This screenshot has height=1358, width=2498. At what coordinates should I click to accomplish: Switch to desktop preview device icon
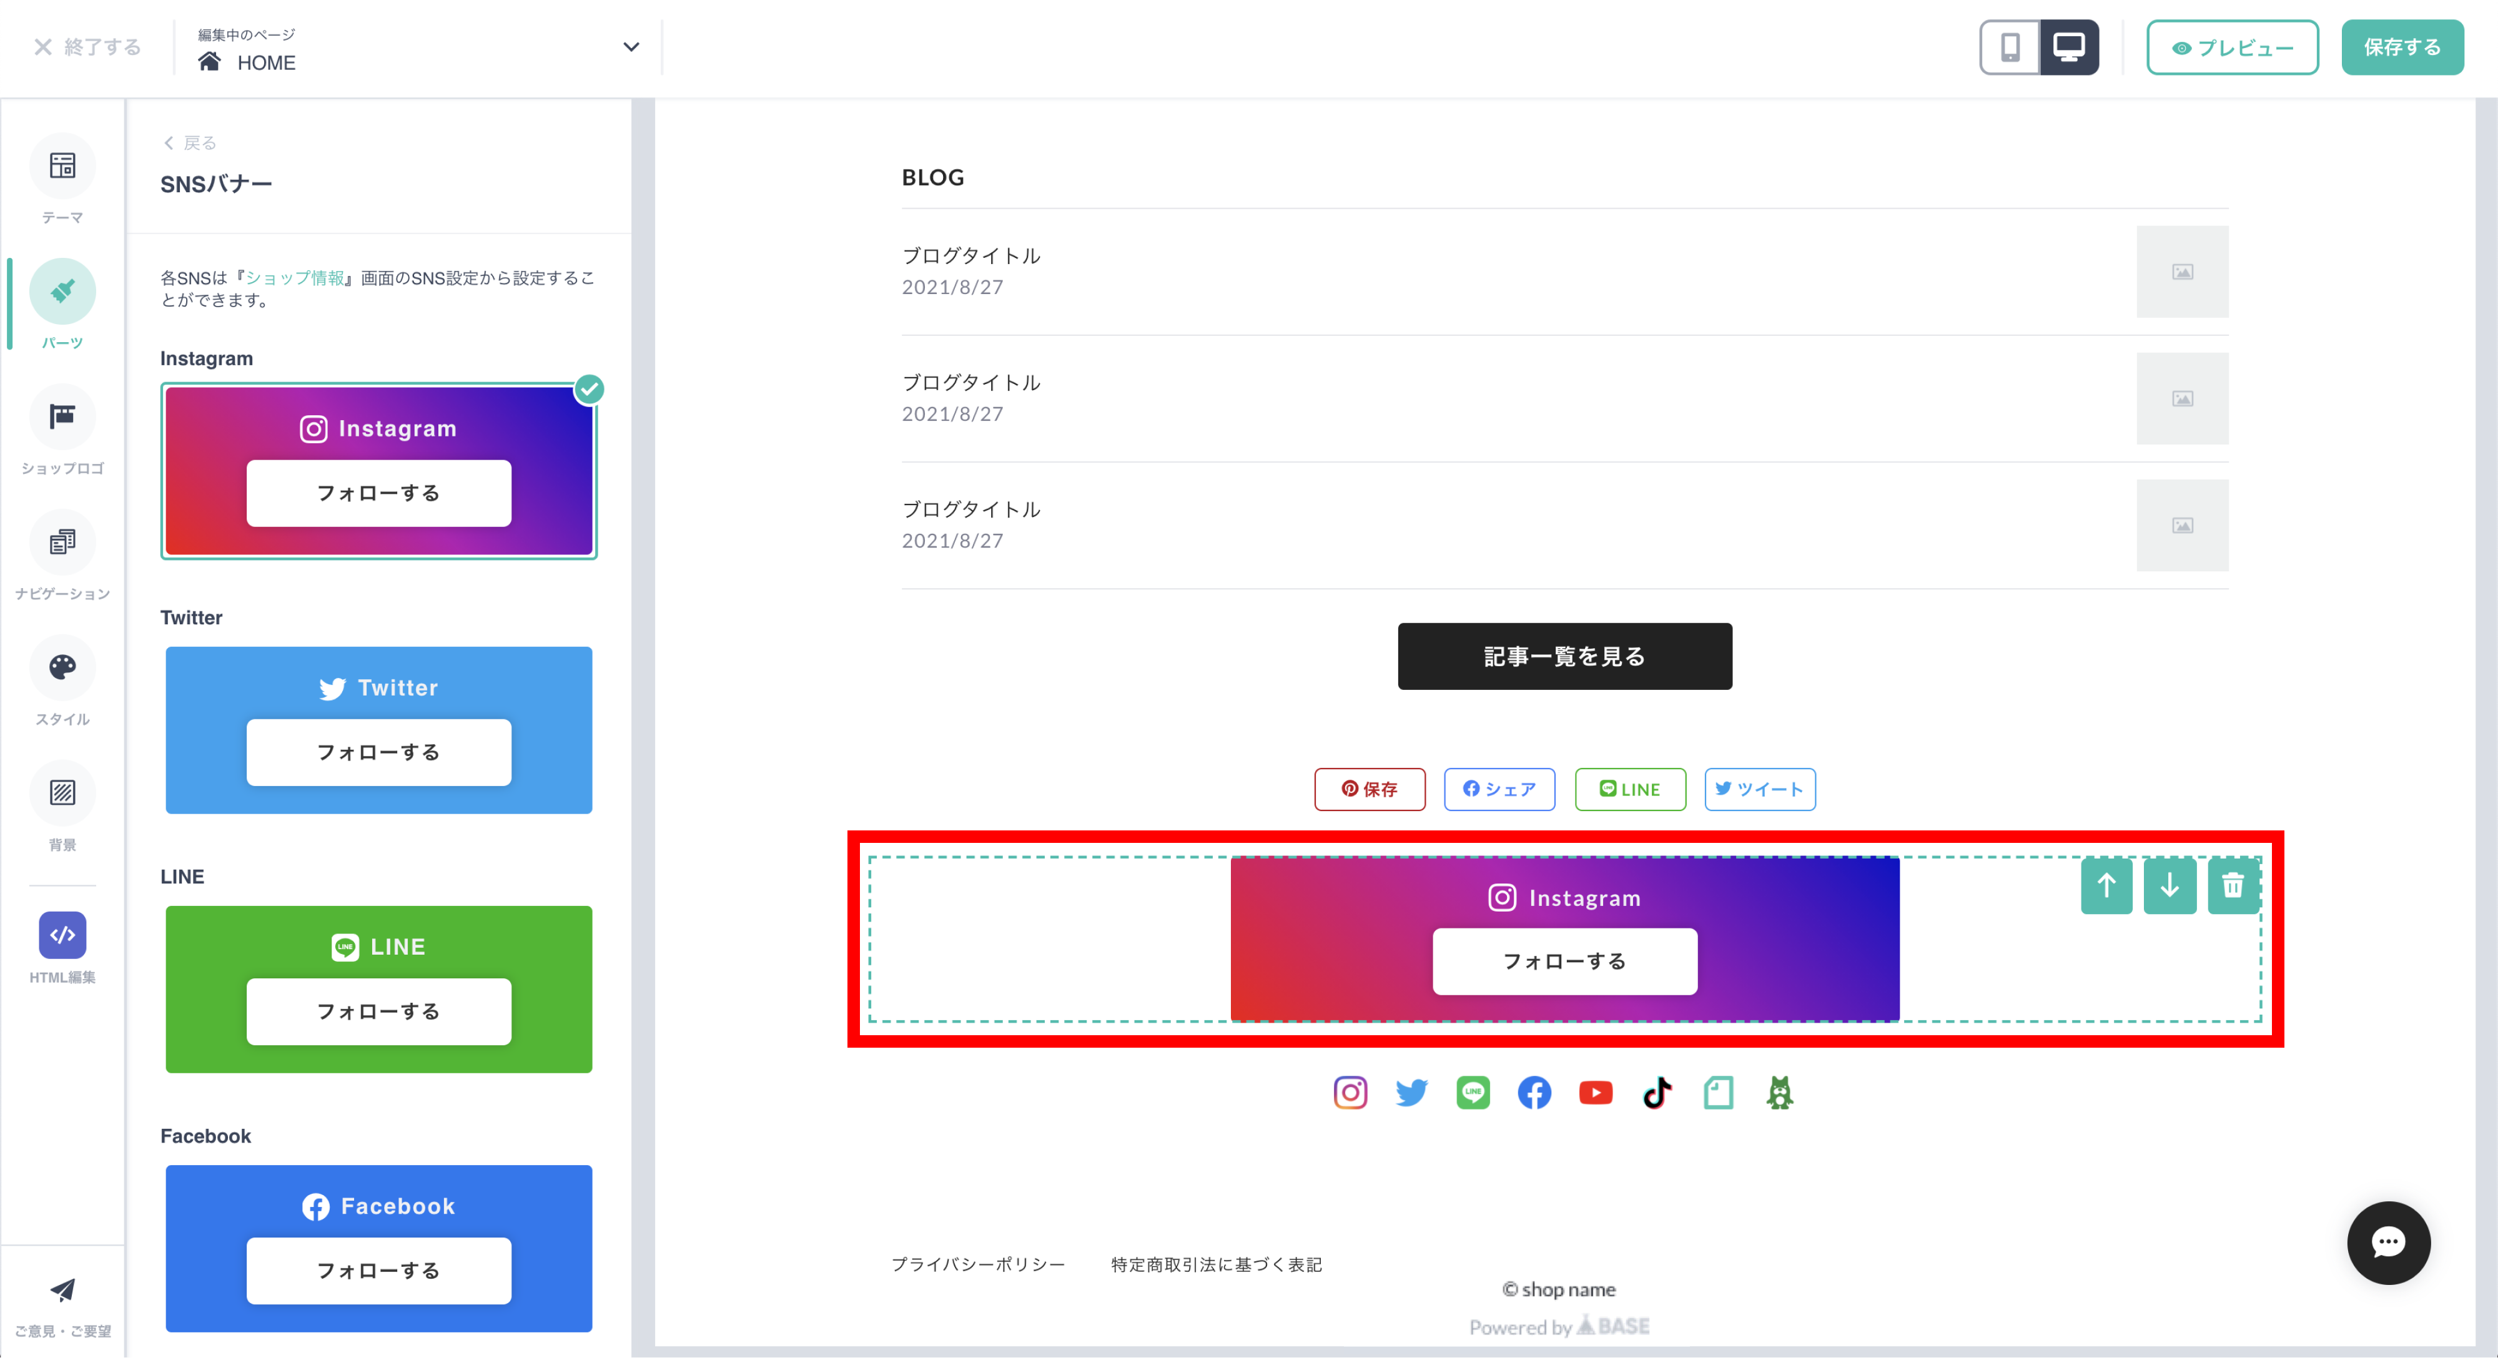2070,47
